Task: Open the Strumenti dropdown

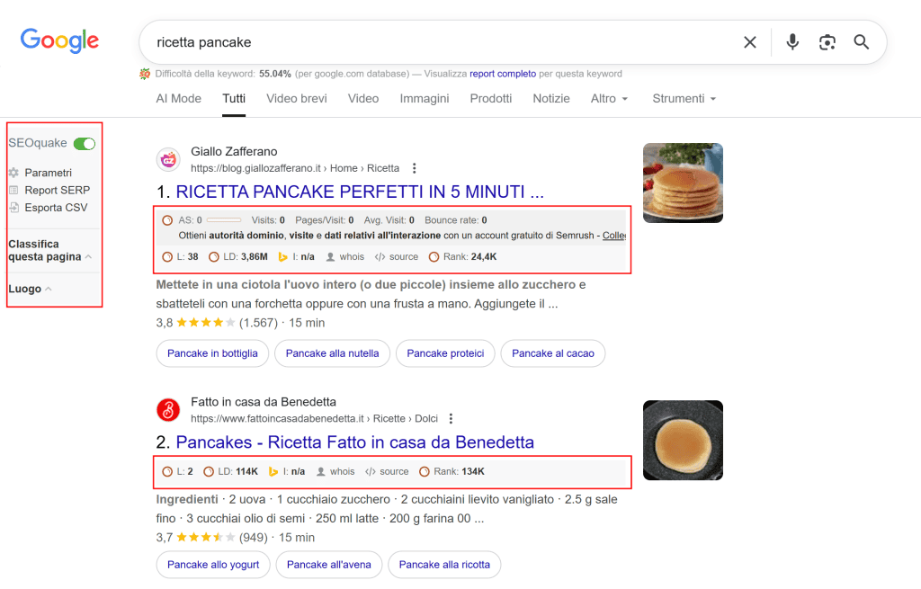Action: [684, 99]
